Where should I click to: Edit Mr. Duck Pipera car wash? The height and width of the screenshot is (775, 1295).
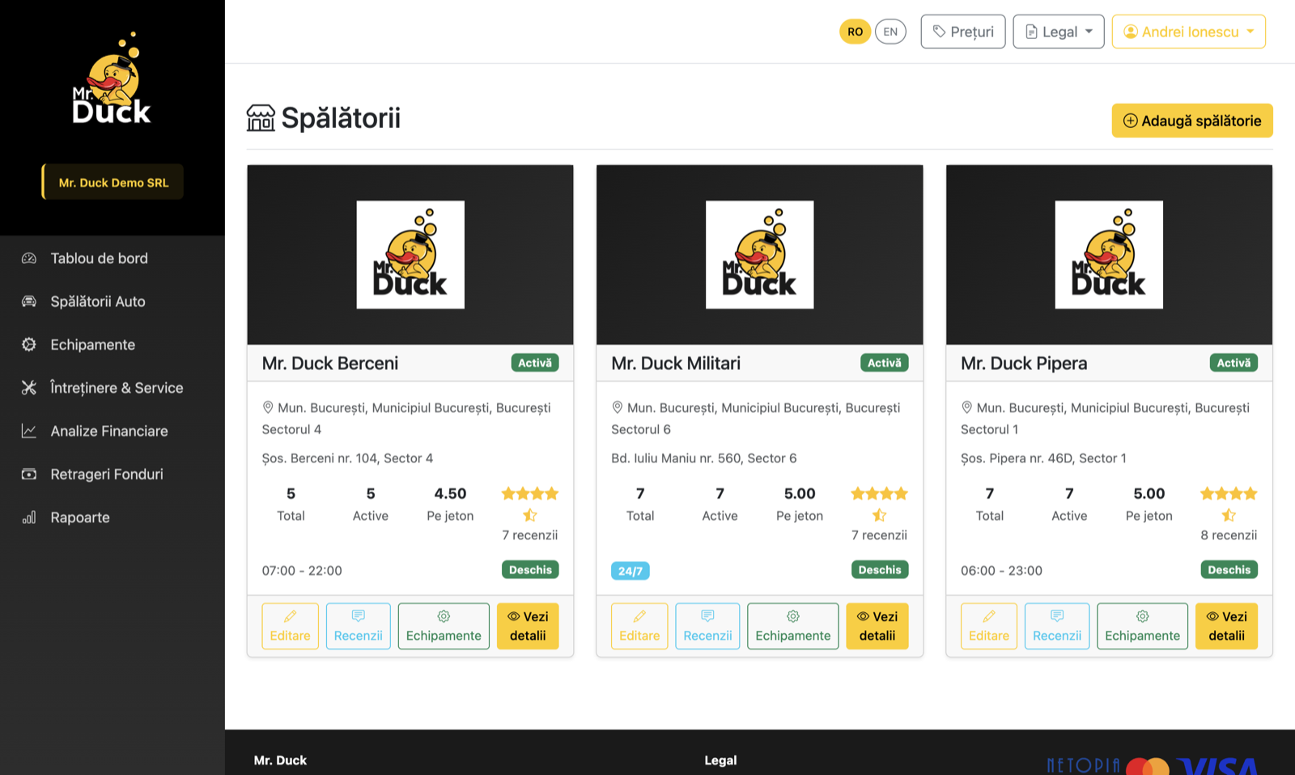click(x=989, y=626)
